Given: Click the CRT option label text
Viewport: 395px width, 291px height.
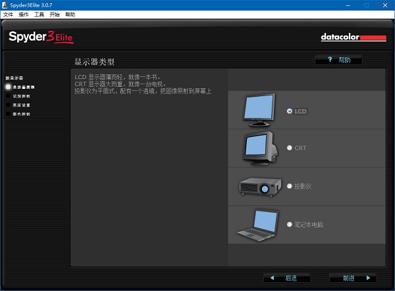Looking at the screenshot, I should [x=301, y=148].
